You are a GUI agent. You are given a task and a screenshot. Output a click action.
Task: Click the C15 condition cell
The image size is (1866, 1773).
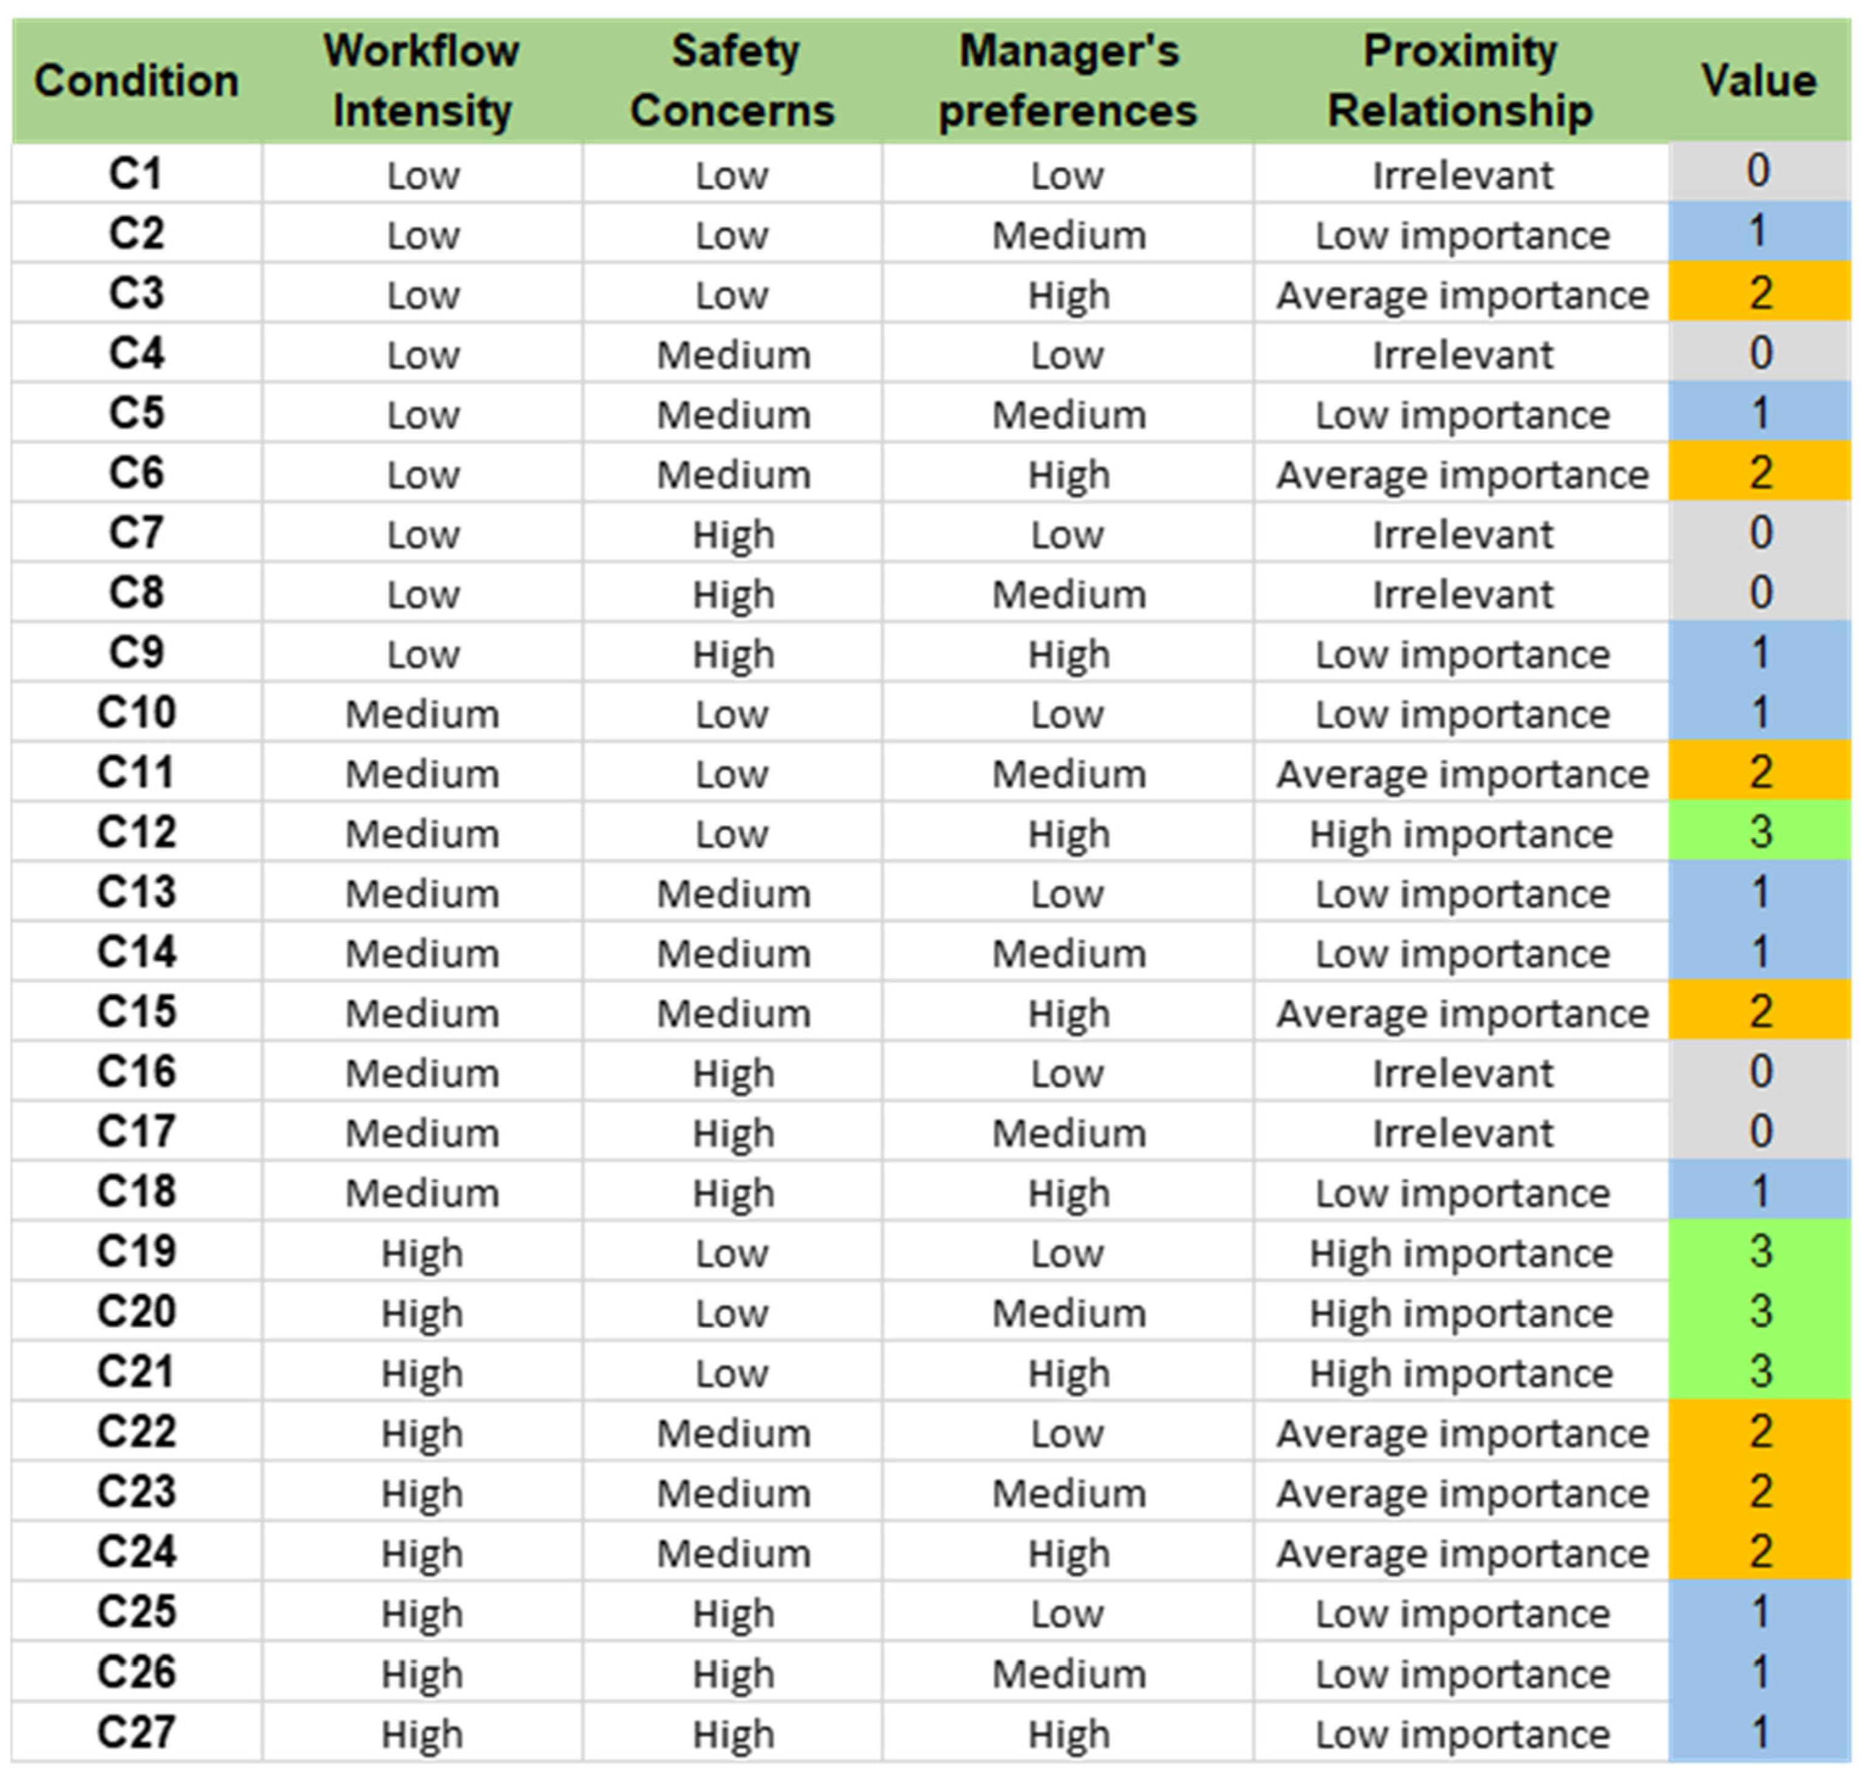pos(136,1012)
